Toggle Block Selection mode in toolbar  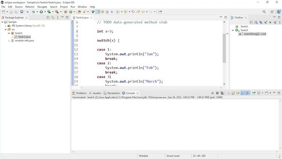(x=107, y=12)
